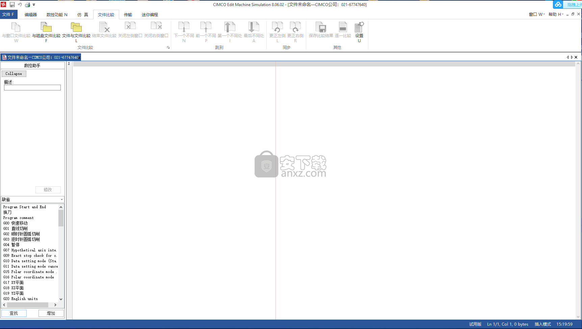
Task: Click the print icon in quick access toolbar
Action: 28,5
